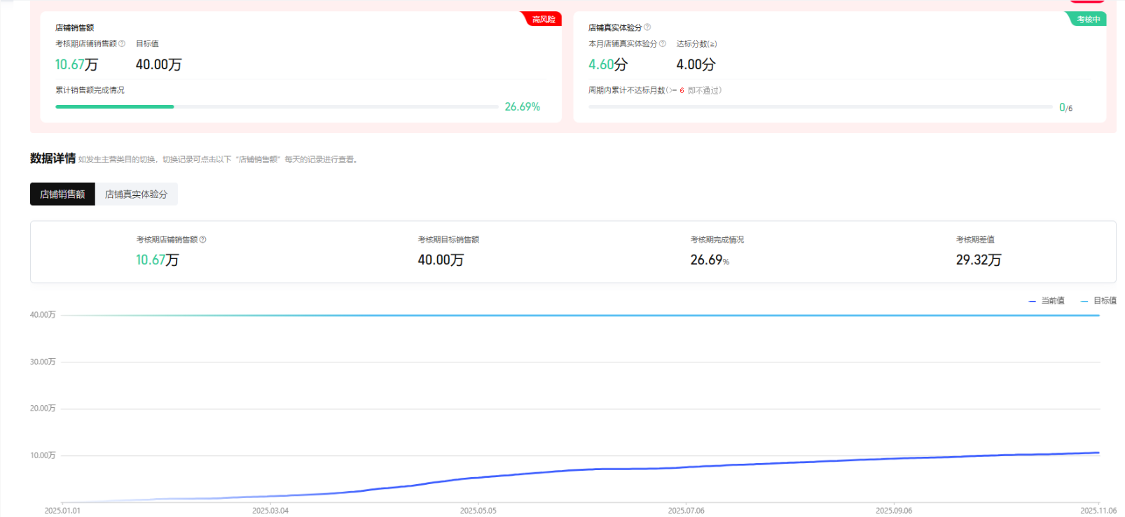The width and height of the screenshot is (1125, 517).
Task: Click the 2025.03.04 date on chart axis
Action: (270, 511)
